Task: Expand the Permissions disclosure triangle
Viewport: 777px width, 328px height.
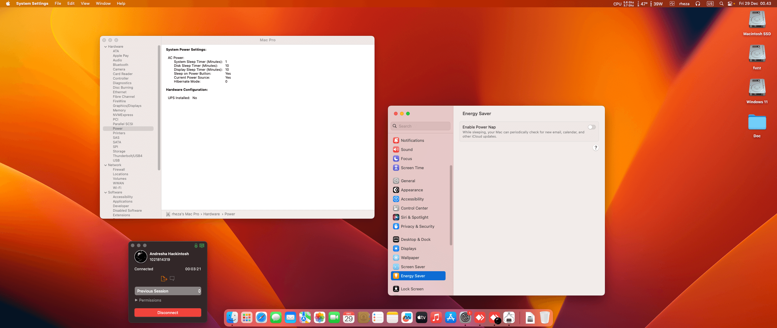Action: point(136,300)
